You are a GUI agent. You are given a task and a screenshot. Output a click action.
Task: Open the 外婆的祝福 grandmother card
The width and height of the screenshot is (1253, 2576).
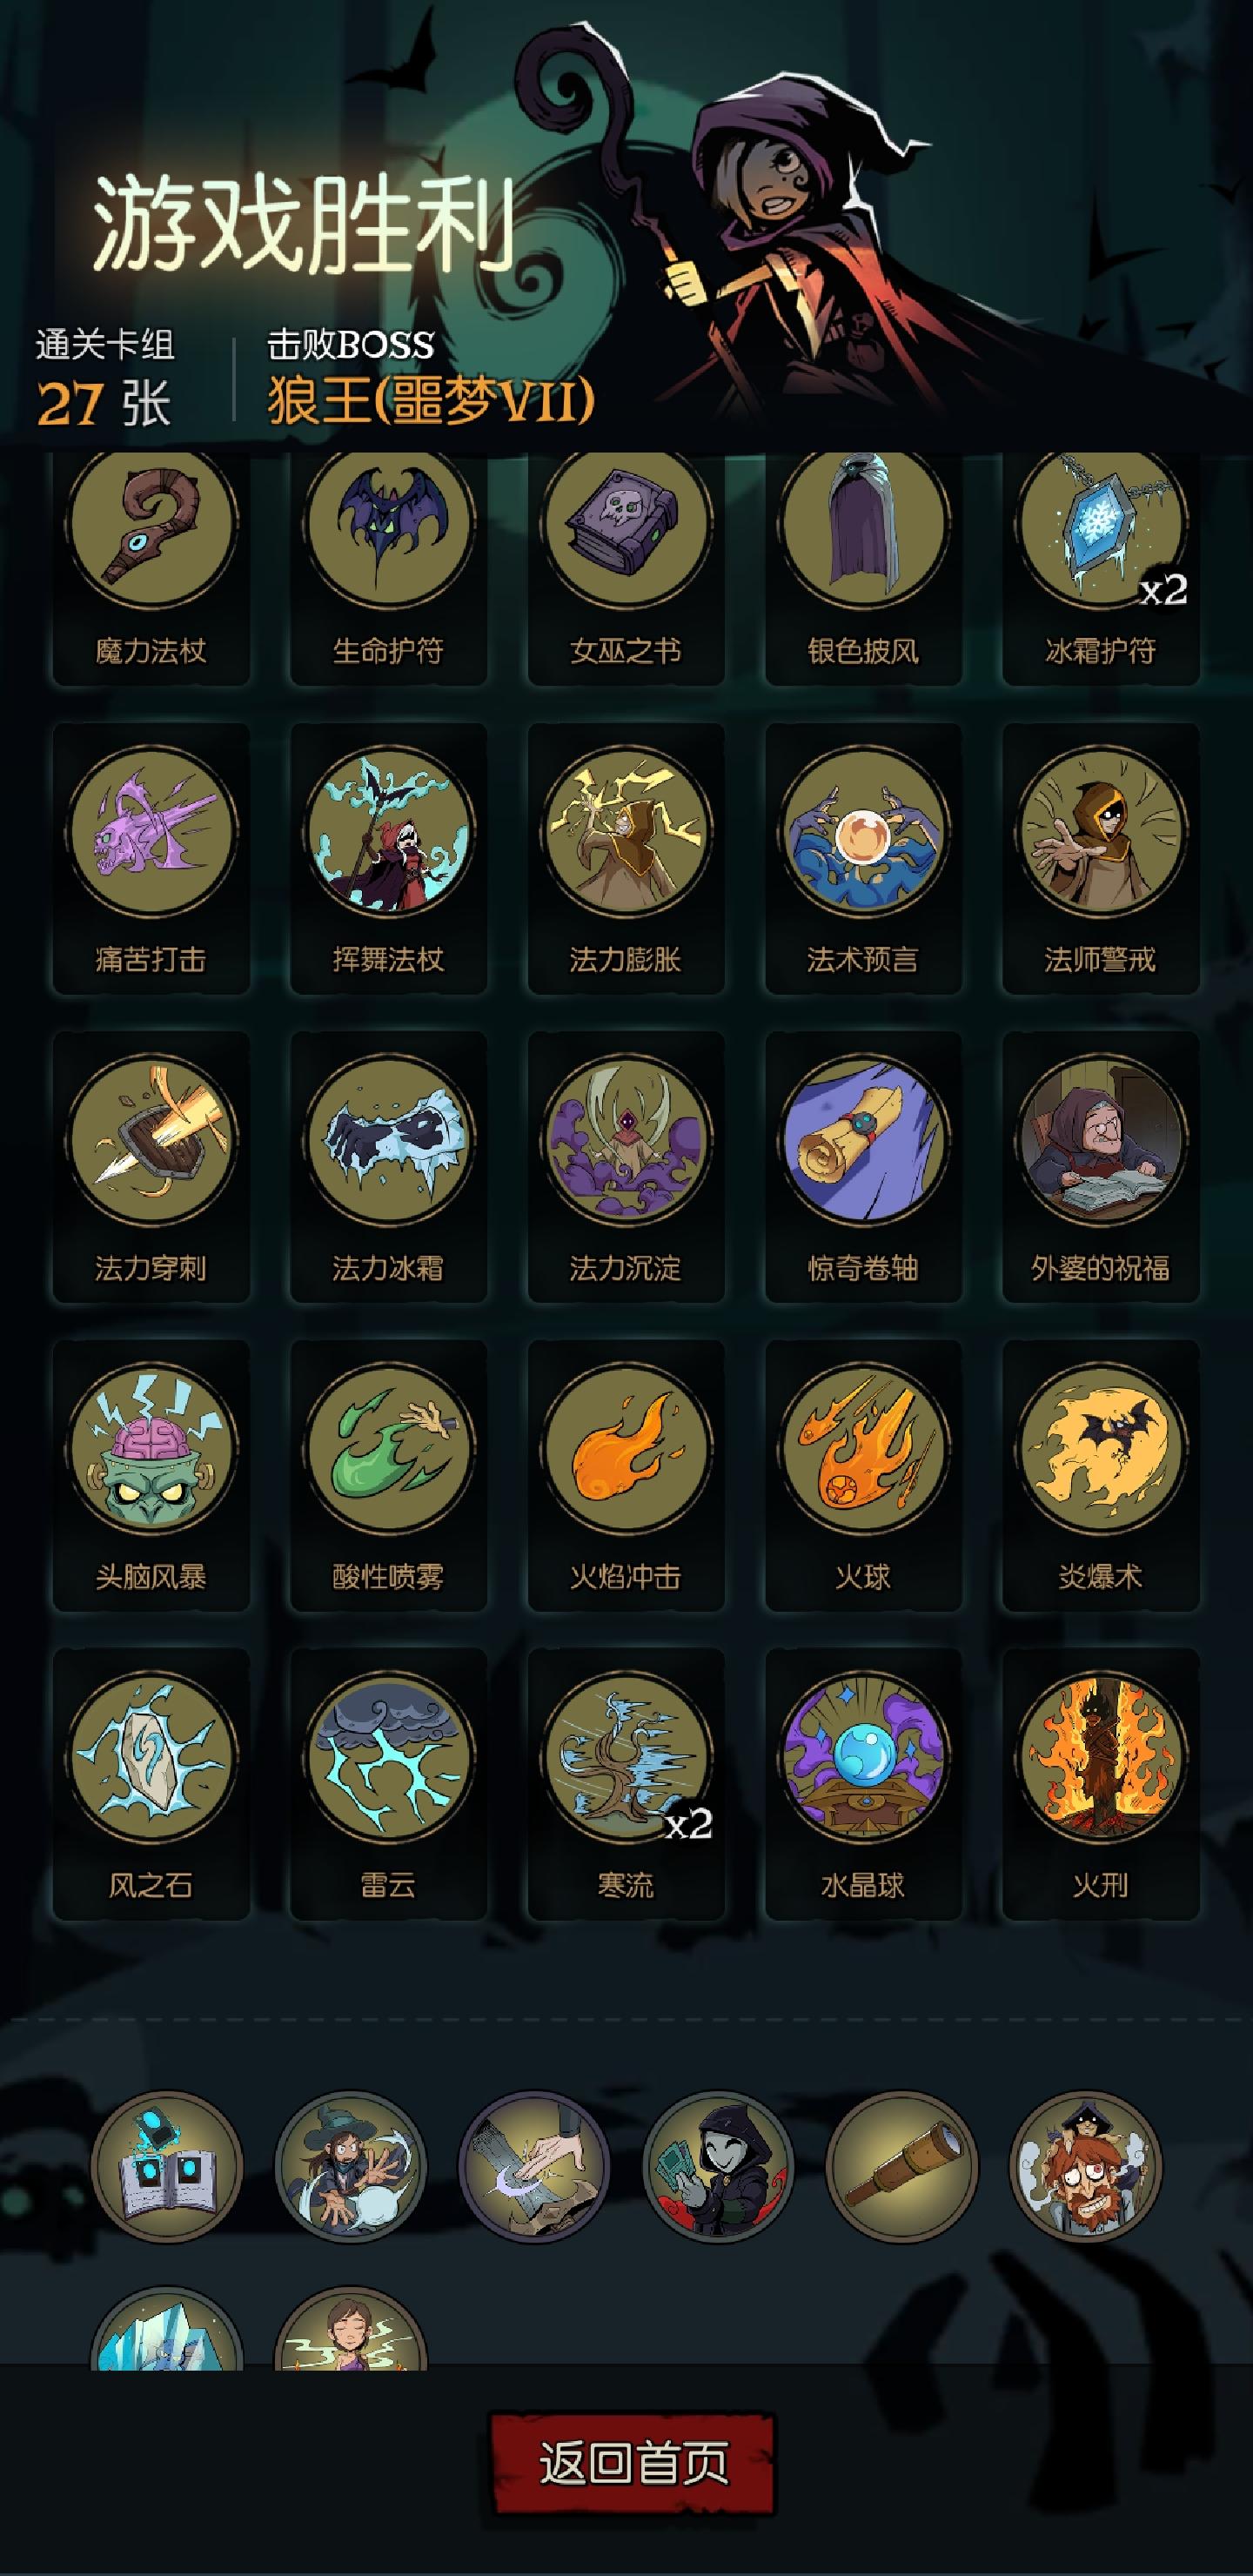pos(1101,1141)
